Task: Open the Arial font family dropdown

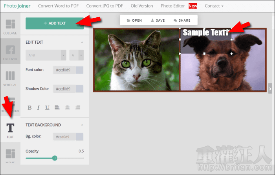Action: coord(46,55)
